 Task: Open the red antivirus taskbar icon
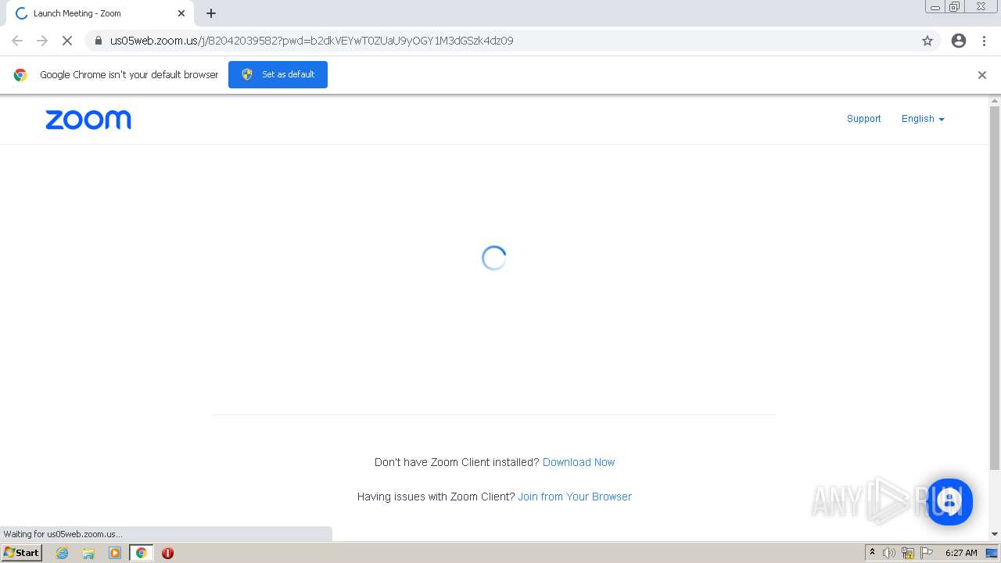(167, 553)
